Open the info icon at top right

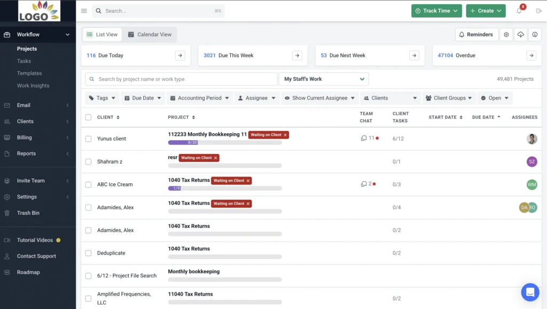click(x=535, y=34)
